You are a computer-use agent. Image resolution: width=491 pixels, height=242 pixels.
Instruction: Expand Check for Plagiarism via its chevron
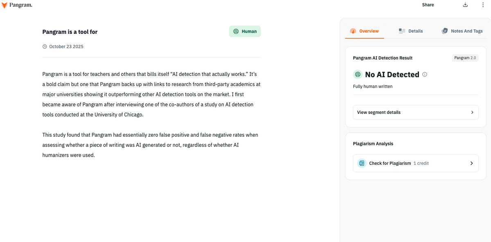[472, 163]
